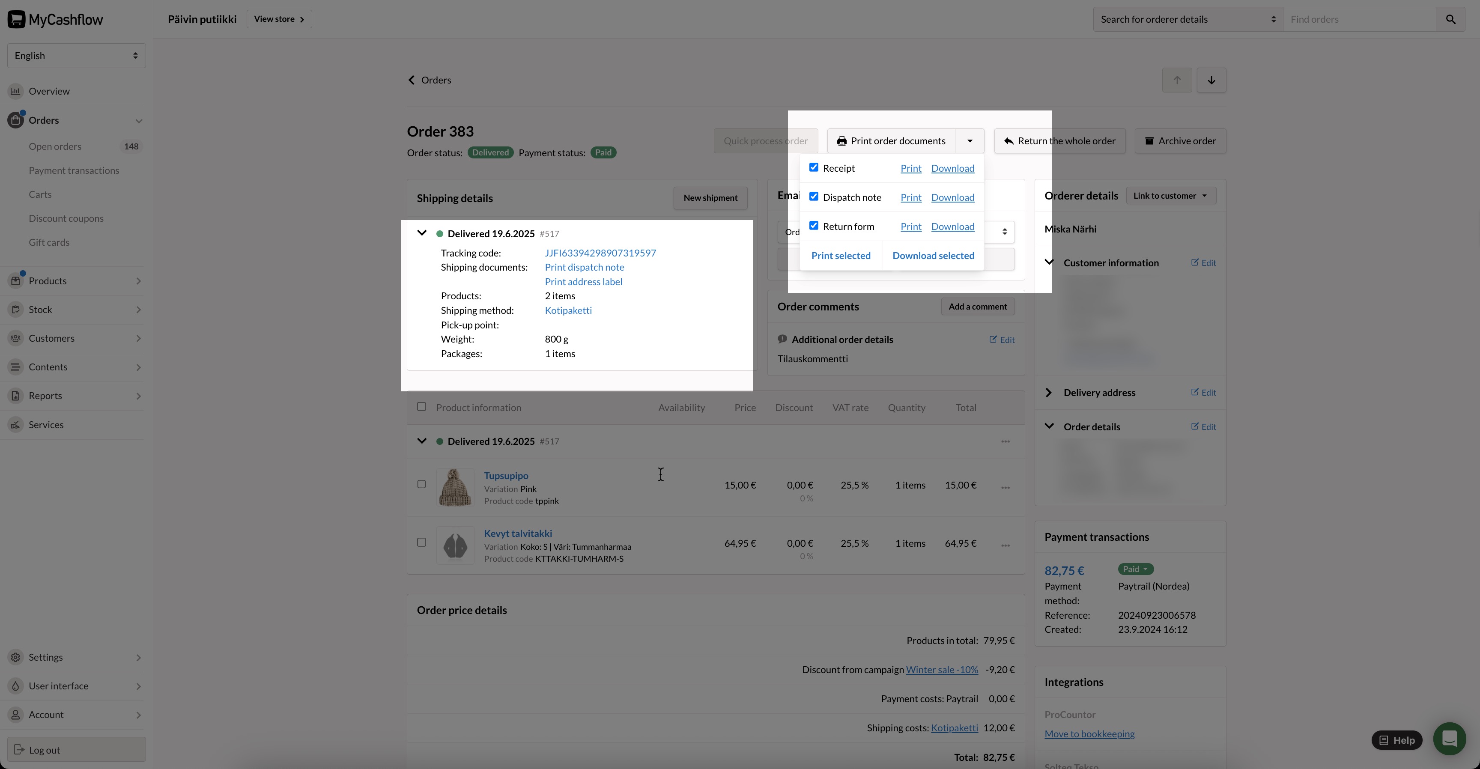Uncheck the Return form checkbox
The height and width of the screenshot is (769, 1480).
tap(814, 226)
